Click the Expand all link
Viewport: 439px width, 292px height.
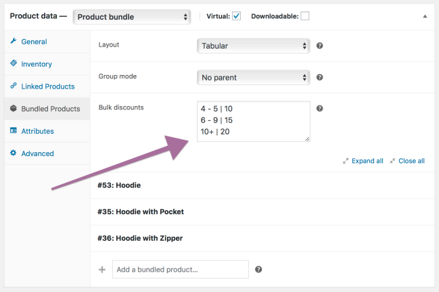(367, 161)
